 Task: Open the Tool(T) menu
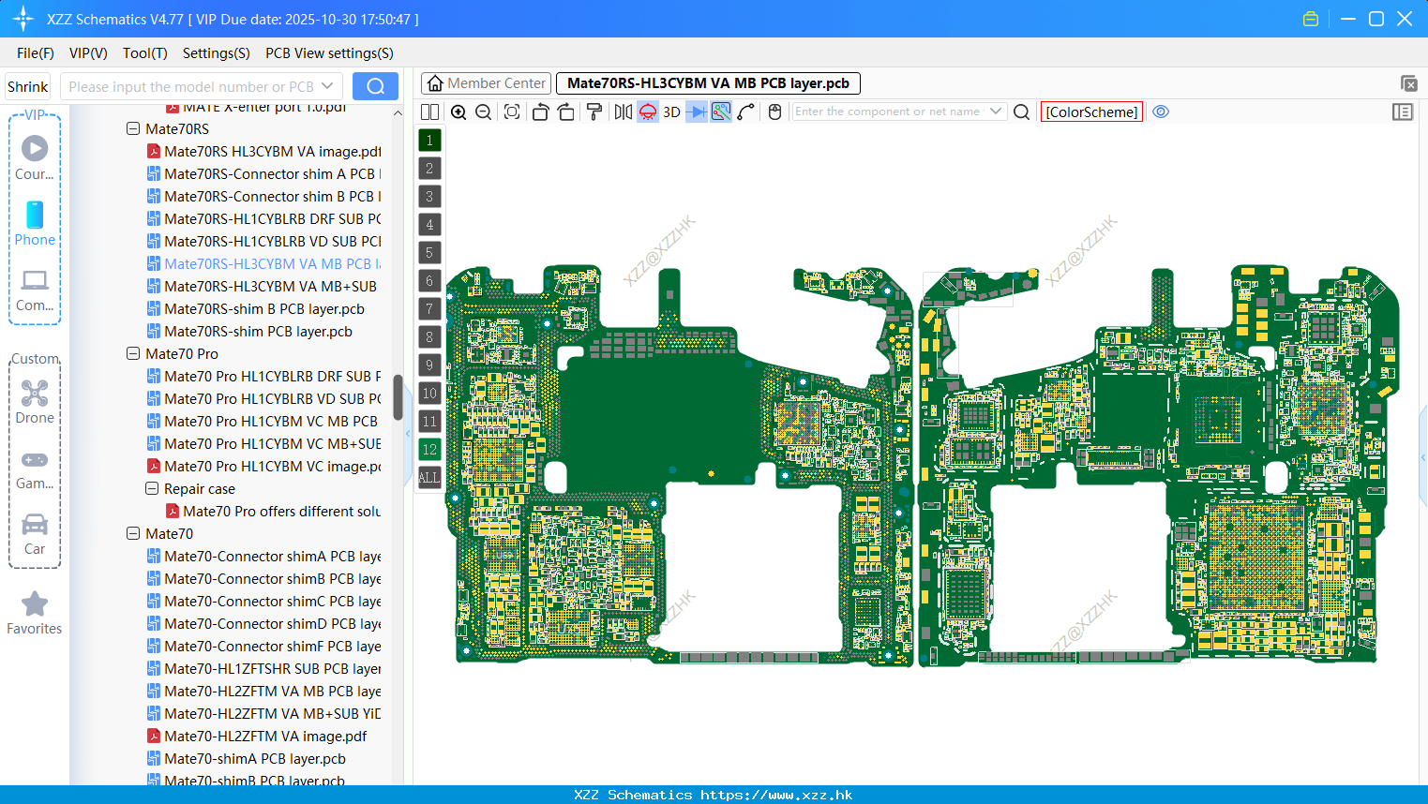(145, 53)
